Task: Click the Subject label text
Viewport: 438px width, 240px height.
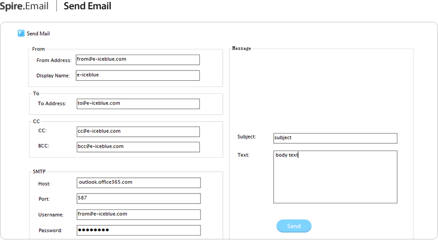Action: coord(246,137)
